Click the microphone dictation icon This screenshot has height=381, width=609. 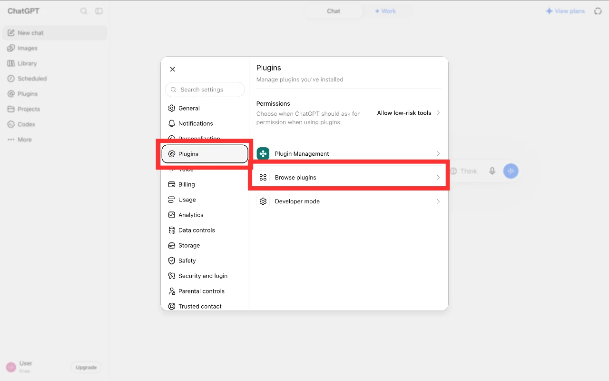492,171
